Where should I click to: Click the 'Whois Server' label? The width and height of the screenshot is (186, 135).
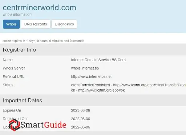[14, 68]
